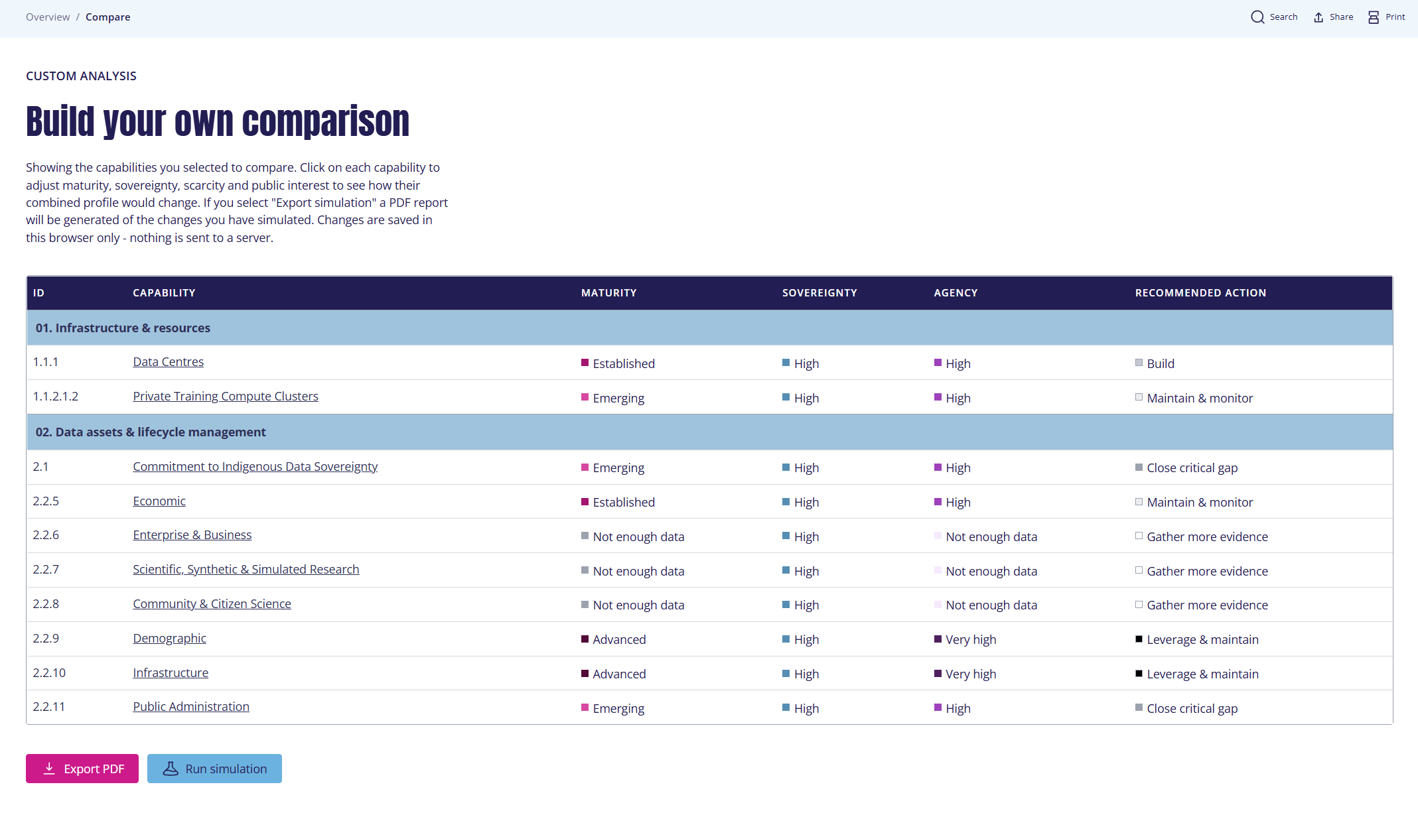
Task: Open Commitment to Indigenous Data Sovereignty
Action: click(255, 466)
